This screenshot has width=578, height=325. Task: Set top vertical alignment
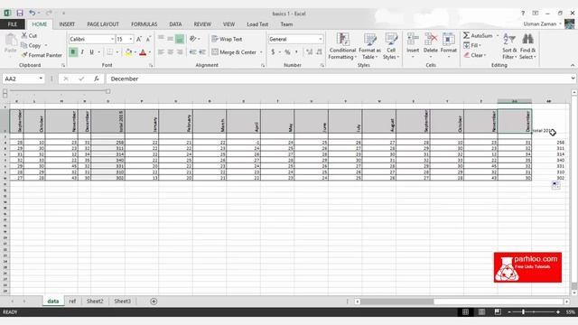click(161, 39)
